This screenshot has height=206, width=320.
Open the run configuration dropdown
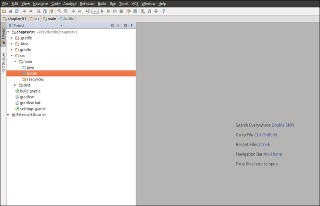95,11
